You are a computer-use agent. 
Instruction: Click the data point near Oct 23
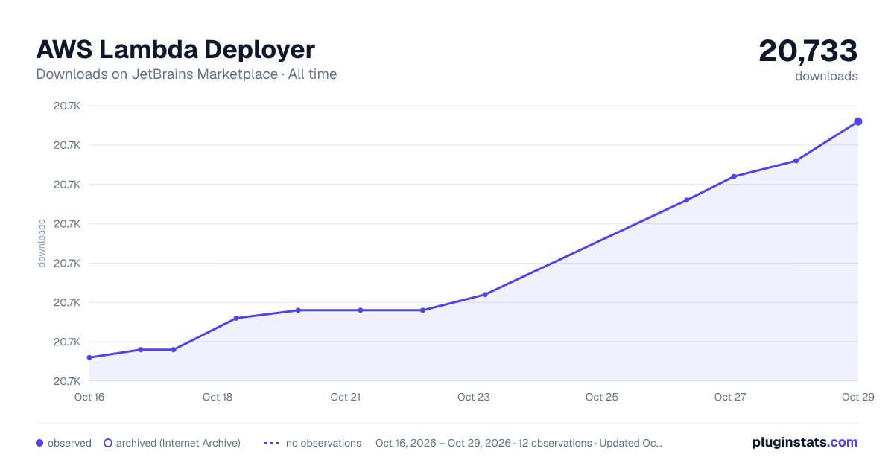(485, 295)
